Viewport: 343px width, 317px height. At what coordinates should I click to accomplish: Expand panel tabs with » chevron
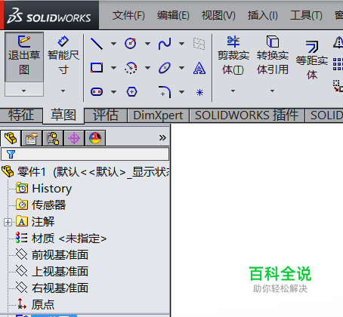(x=162, y=137)
